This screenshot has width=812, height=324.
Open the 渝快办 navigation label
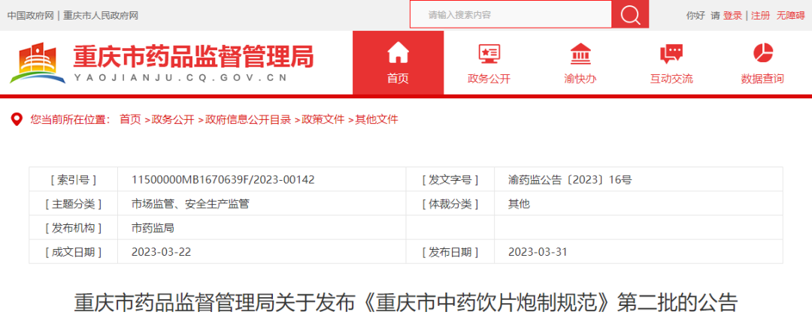580,79
